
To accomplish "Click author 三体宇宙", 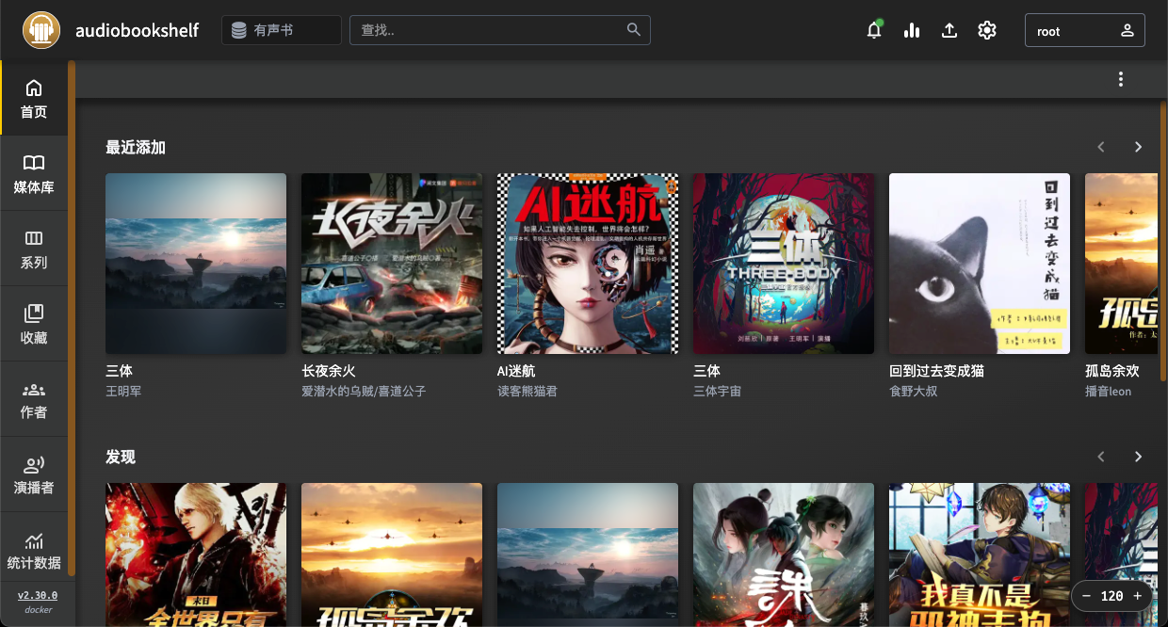I will [x=717, y=391].
